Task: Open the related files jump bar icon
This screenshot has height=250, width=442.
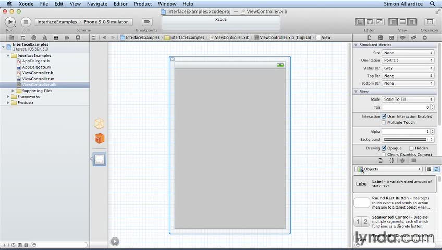Action: [94, 37]
